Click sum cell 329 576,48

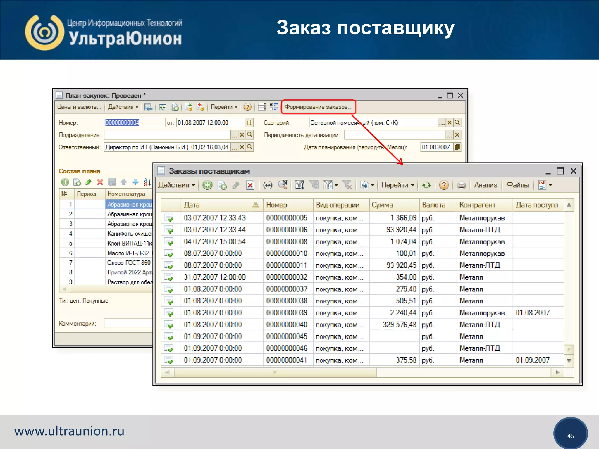coord(394,324)
